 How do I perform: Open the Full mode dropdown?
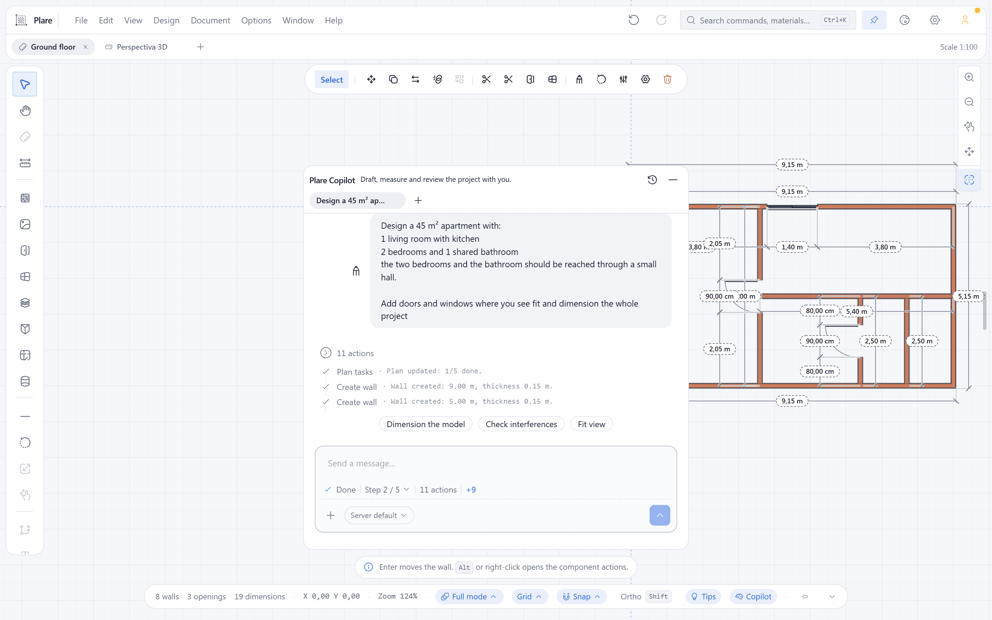(469, 597)
